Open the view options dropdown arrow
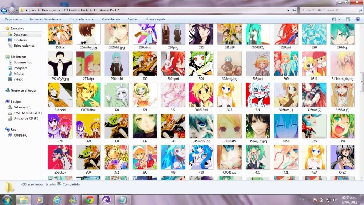This screenshot has height=205, width=364. (339, 19)
